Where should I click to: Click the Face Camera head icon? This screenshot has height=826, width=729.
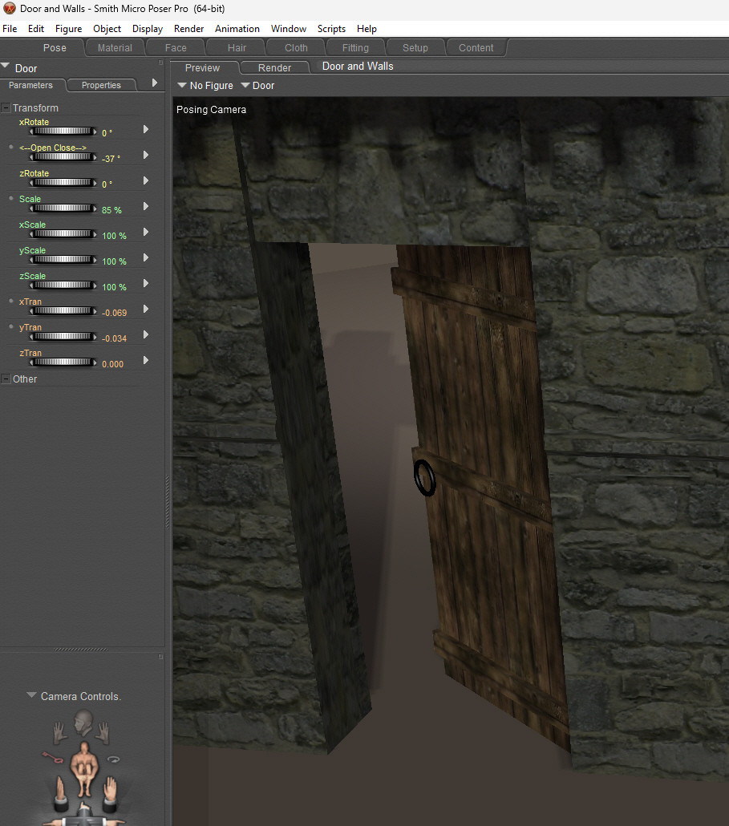pos(83,723)
